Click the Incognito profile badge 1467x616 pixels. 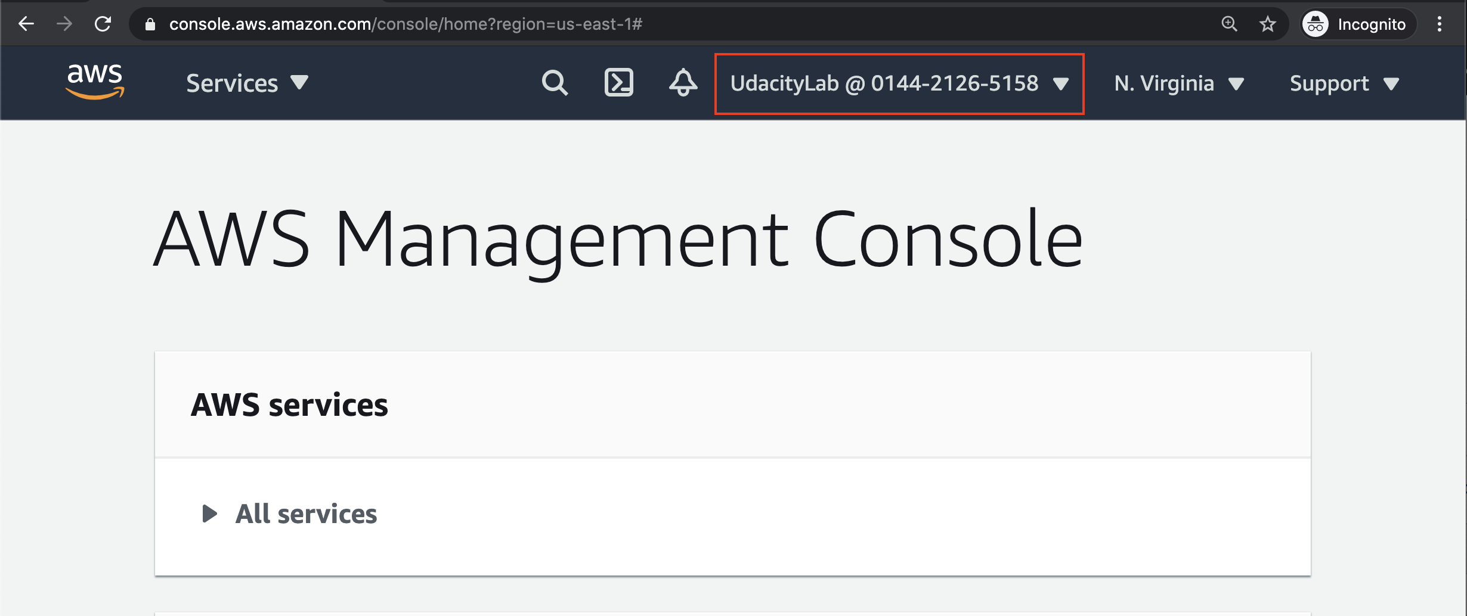(x=1356, y=24)
